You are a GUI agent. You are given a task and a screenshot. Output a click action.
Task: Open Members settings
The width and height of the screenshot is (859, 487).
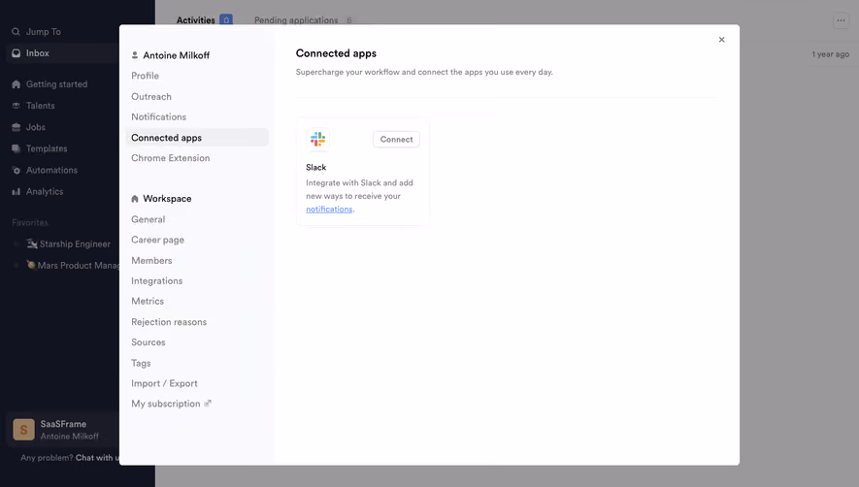[151, 260]
